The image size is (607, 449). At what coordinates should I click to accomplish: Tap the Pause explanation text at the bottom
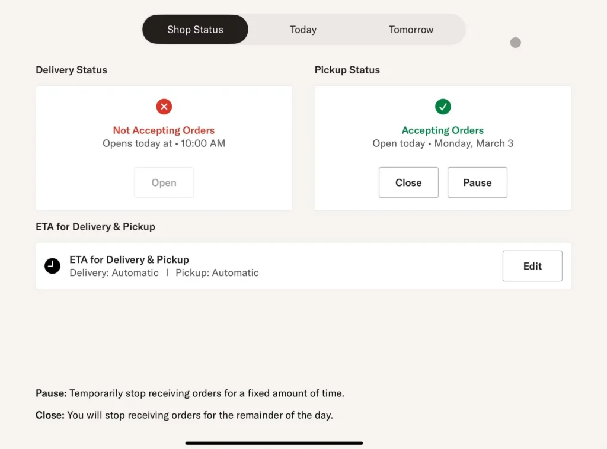click(x=190, y=393)
